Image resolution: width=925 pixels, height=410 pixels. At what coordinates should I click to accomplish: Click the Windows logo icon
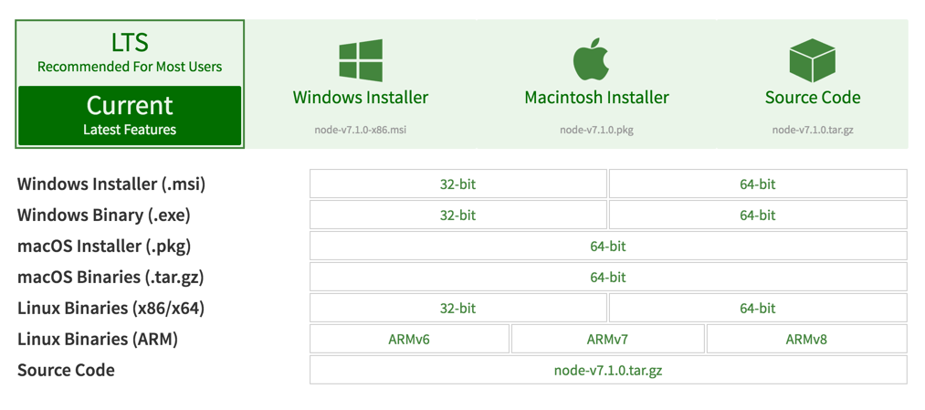[361, 61]
